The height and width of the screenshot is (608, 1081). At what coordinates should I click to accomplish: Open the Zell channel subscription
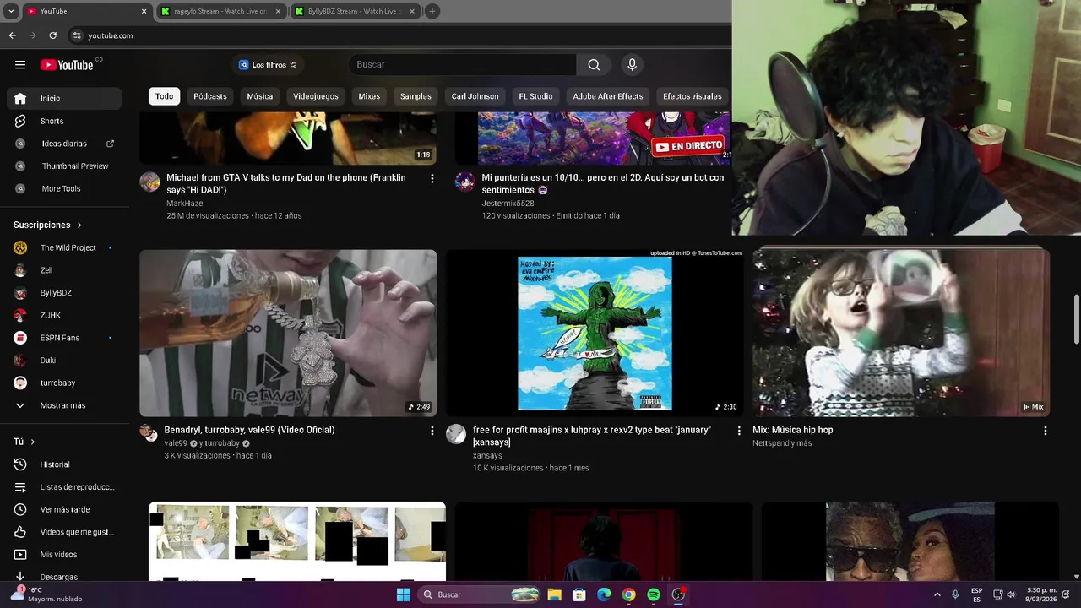pos(64,270)
